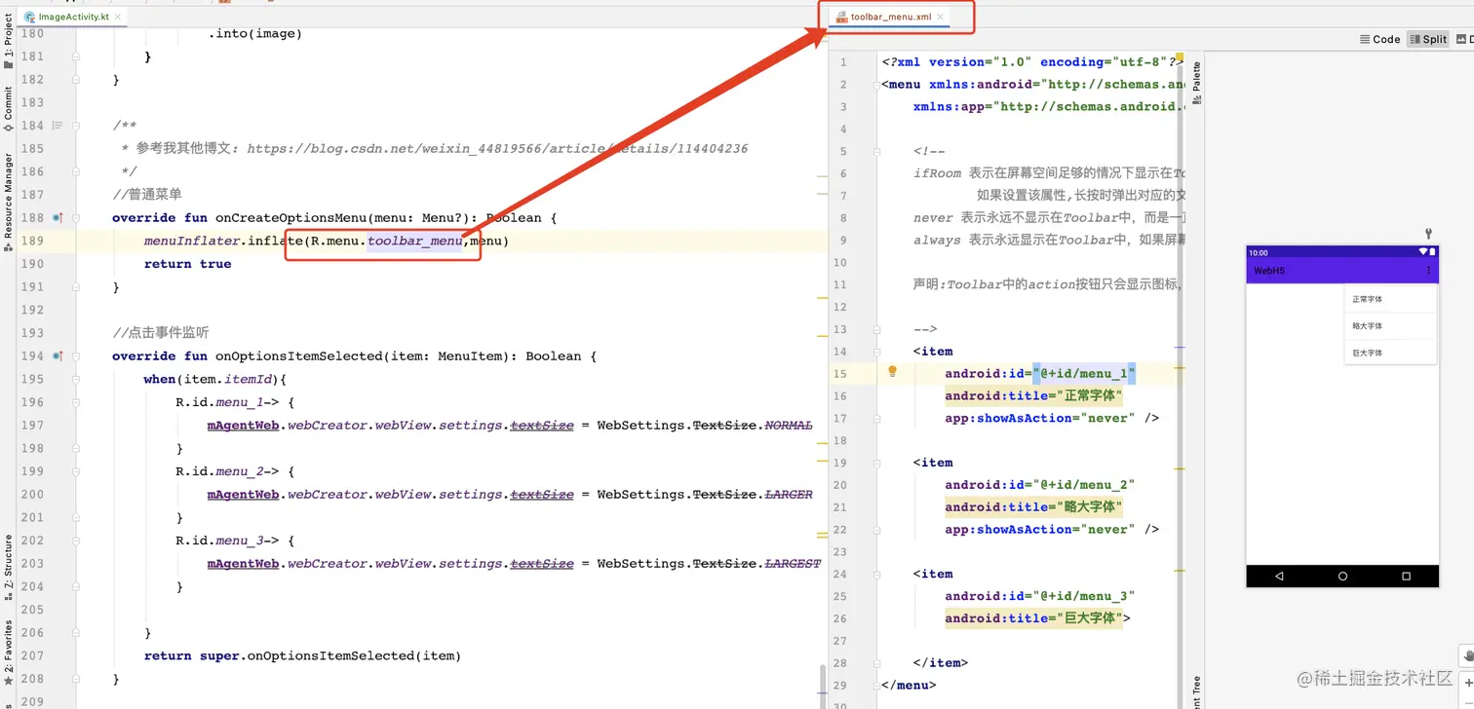Click the "@+id/menu_1" attribute value
Image resolution: width=1474 pixels, height=709 pixels.
(x=1085, y=374)
